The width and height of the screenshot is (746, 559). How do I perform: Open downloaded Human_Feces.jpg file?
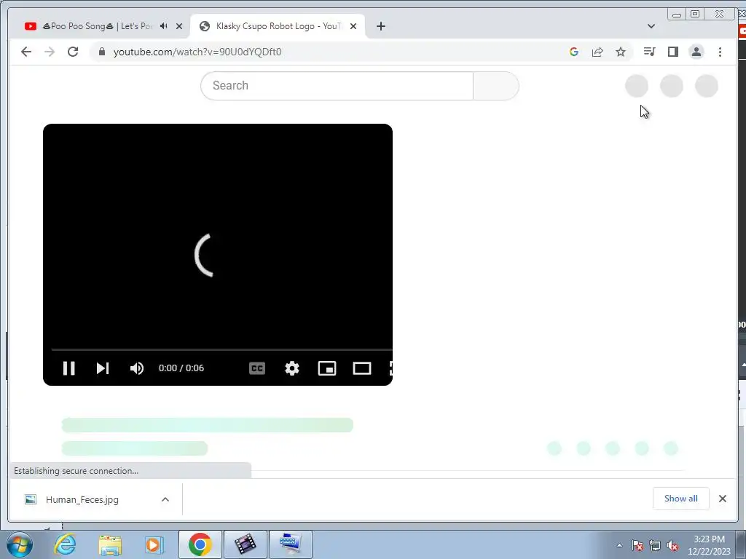[x=82, y=499]
